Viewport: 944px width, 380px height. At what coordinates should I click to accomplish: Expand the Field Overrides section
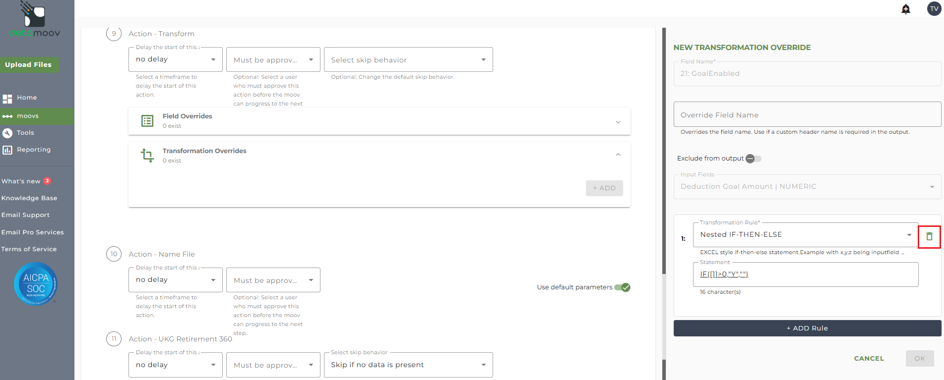pos(618,122)
